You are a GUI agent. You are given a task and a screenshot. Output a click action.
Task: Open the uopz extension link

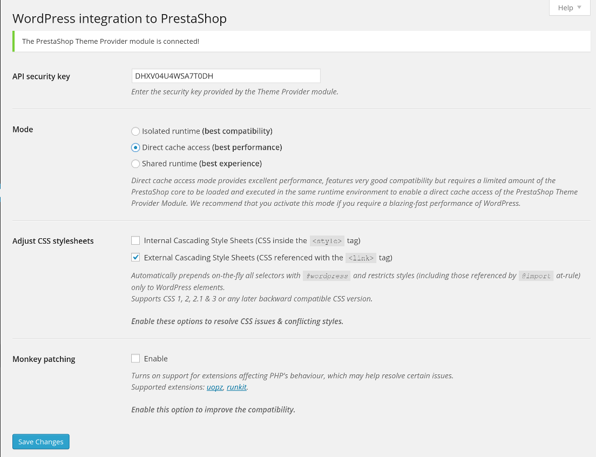214,387
